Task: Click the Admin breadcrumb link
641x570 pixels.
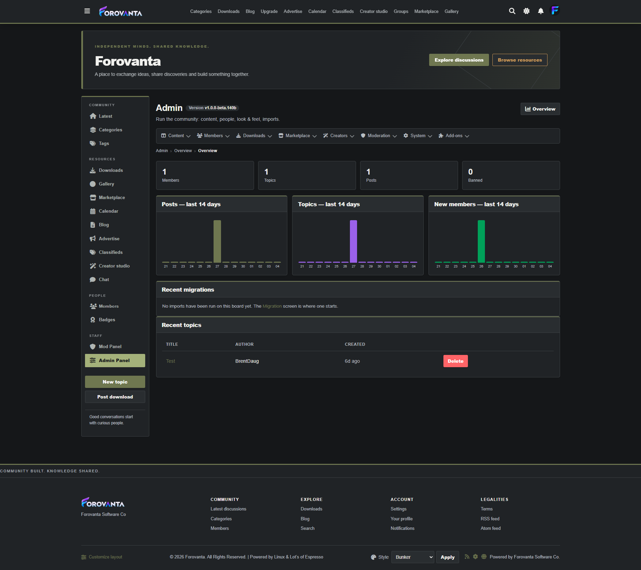Action: click(x=162, y=151)
